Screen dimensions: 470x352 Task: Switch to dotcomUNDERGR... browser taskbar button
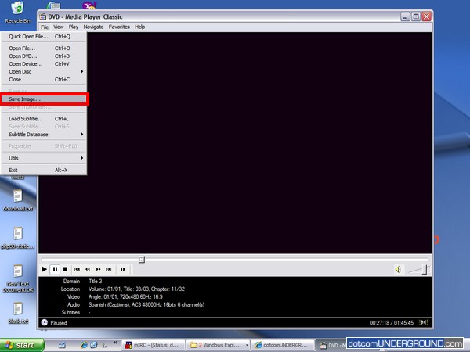[281, 345]
